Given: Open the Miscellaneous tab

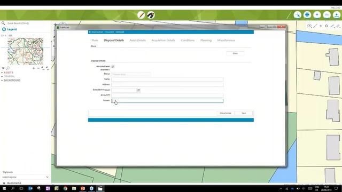Looking at the screenshot, I should pyautogui.click(x=226, y=41).
